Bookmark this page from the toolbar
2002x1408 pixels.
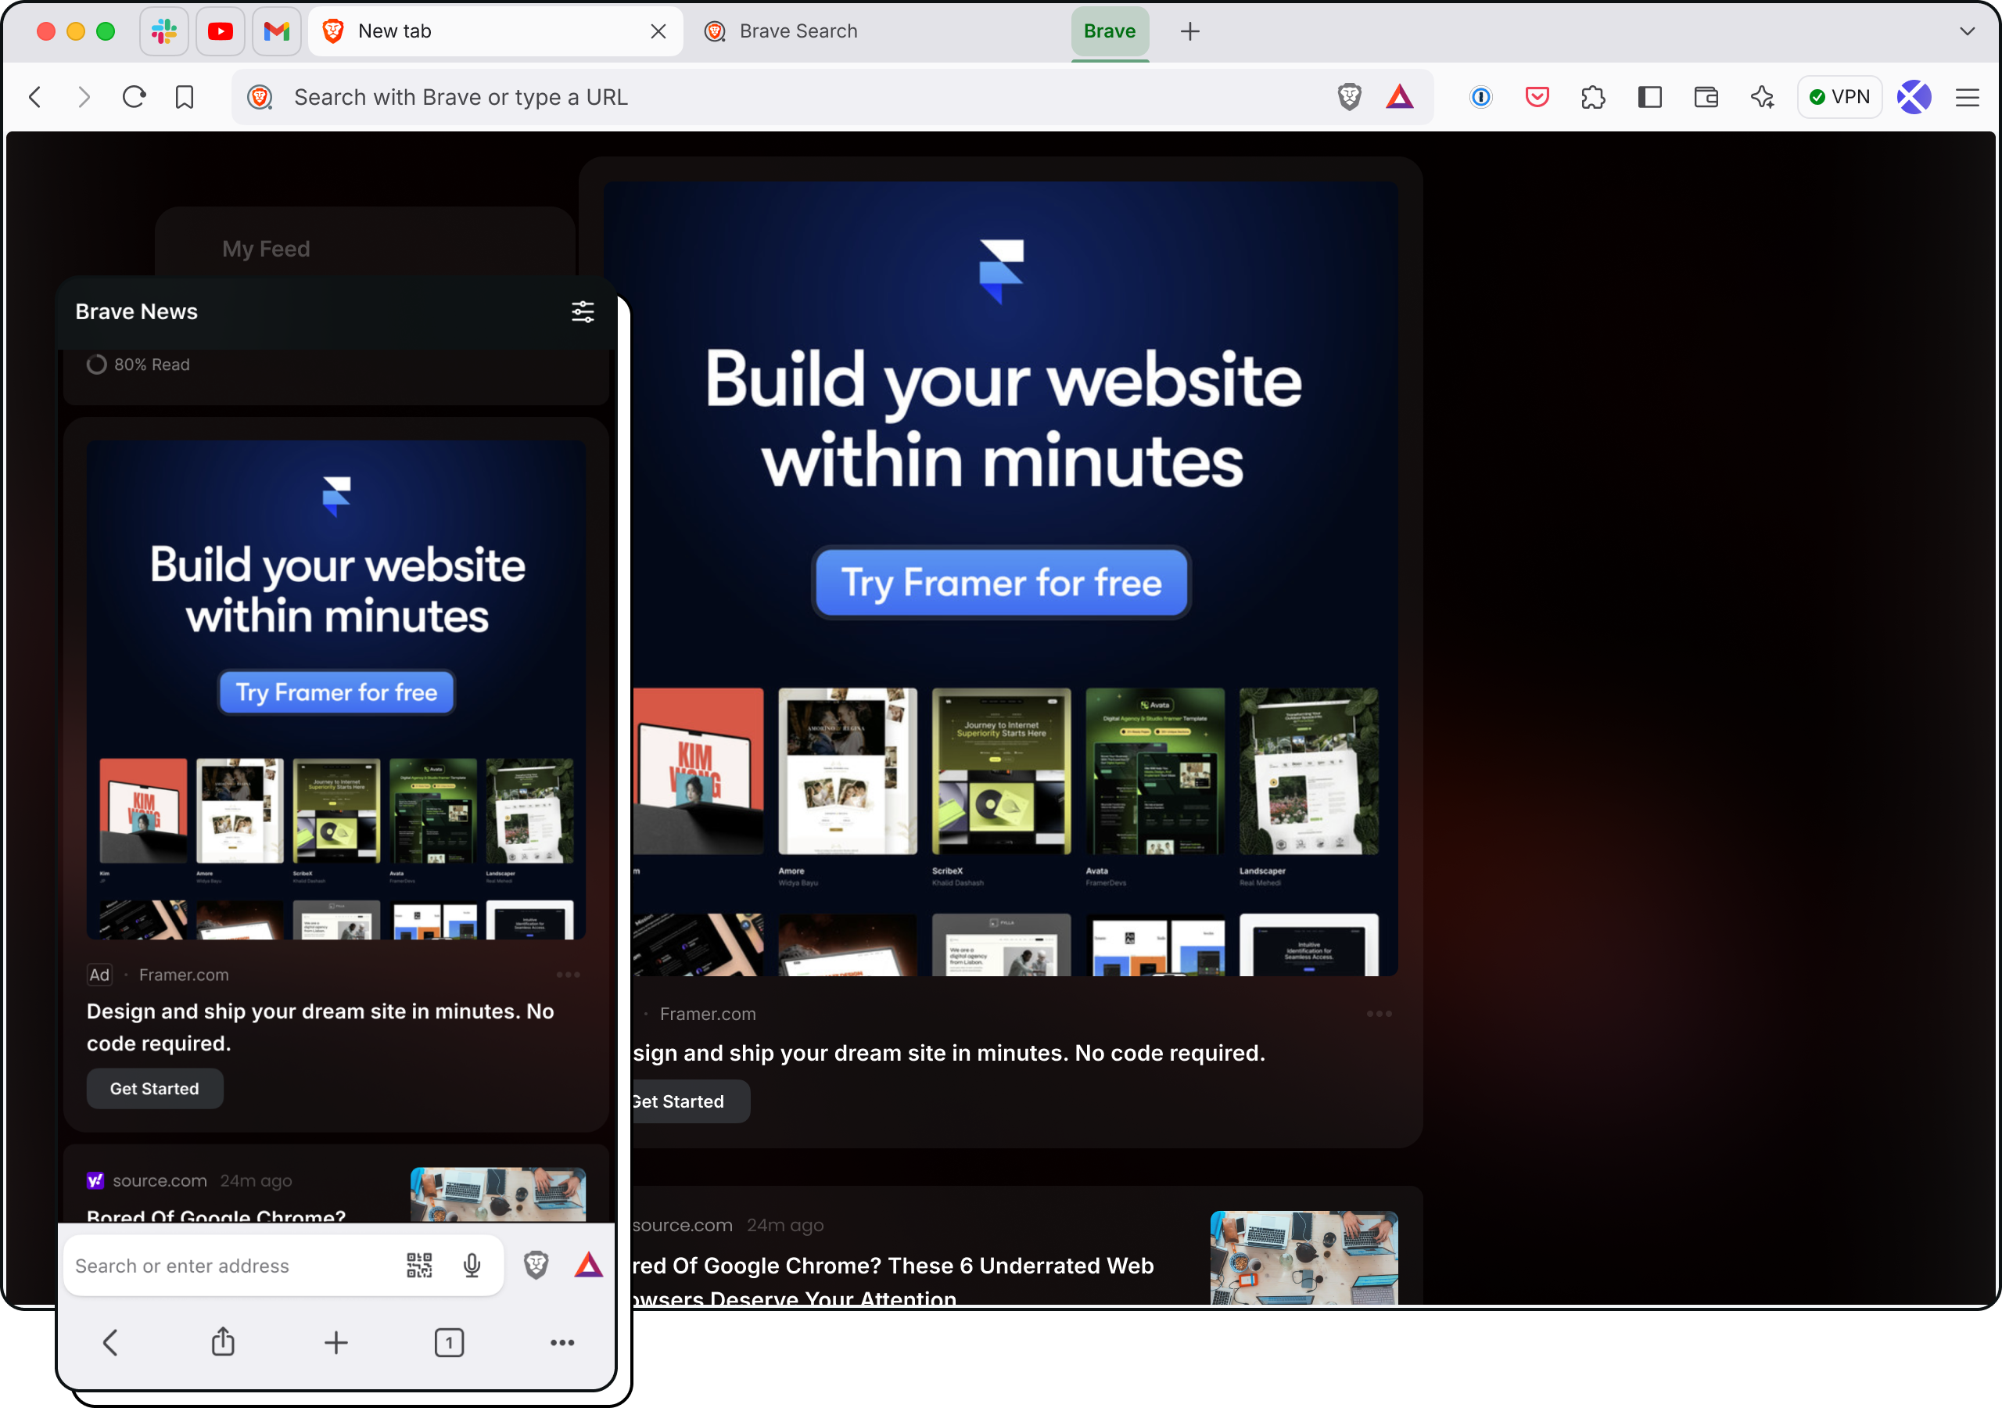(x=184, y=97)
